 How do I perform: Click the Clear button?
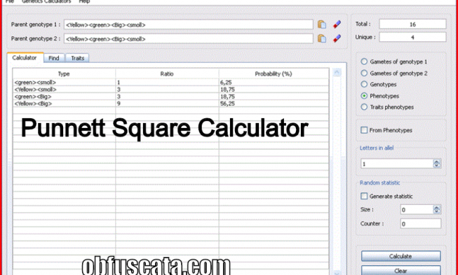pyautogui.click(x=400, y=270)
